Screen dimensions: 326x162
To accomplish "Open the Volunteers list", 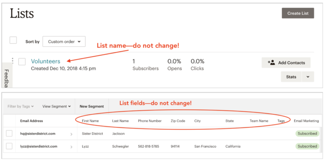I will coord(46,61).
